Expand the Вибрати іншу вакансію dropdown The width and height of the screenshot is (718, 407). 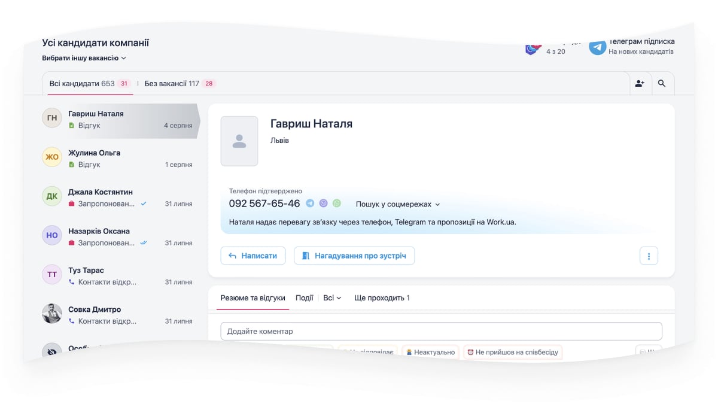[x=84, y=58]
